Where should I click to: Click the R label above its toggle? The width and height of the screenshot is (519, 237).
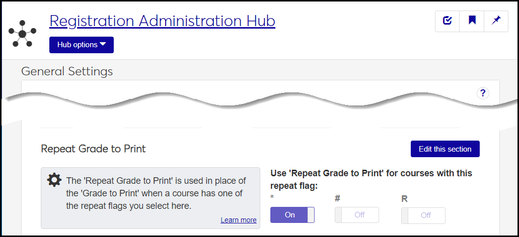pyautogui.click(x=404, y=199)
